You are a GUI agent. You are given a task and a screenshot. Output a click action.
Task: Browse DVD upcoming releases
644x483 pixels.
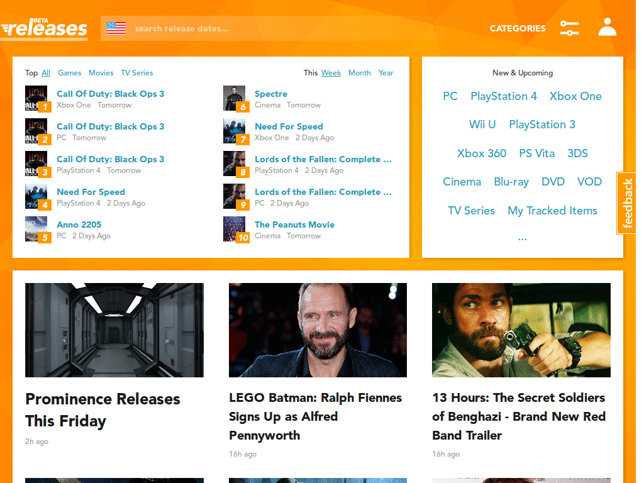pos(553,182)
